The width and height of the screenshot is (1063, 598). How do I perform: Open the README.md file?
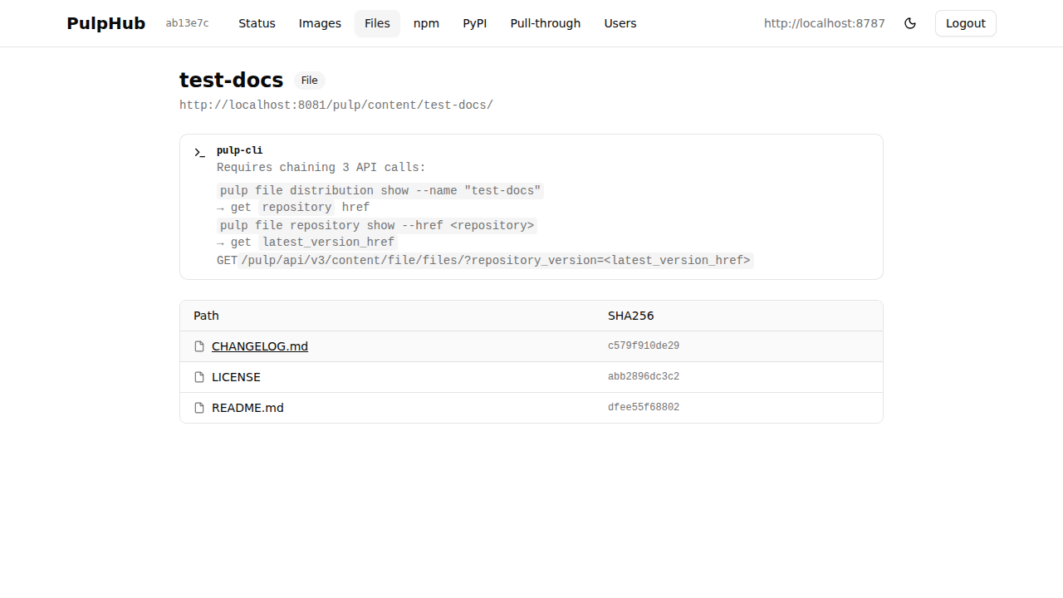tap(247, 407)
